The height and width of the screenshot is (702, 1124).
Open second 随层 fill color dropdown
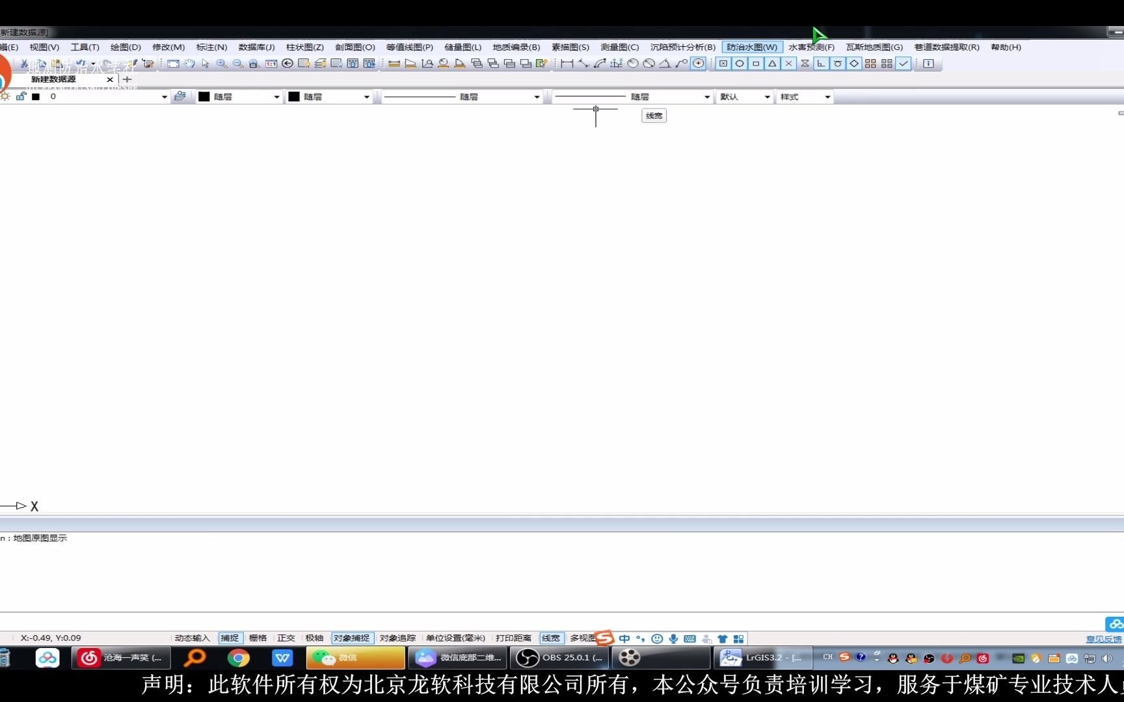tap(367, 97)
